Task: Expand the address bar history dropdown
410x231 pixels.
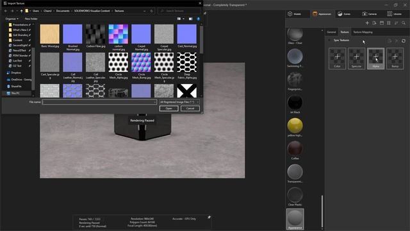Action: tap(145, 11)
